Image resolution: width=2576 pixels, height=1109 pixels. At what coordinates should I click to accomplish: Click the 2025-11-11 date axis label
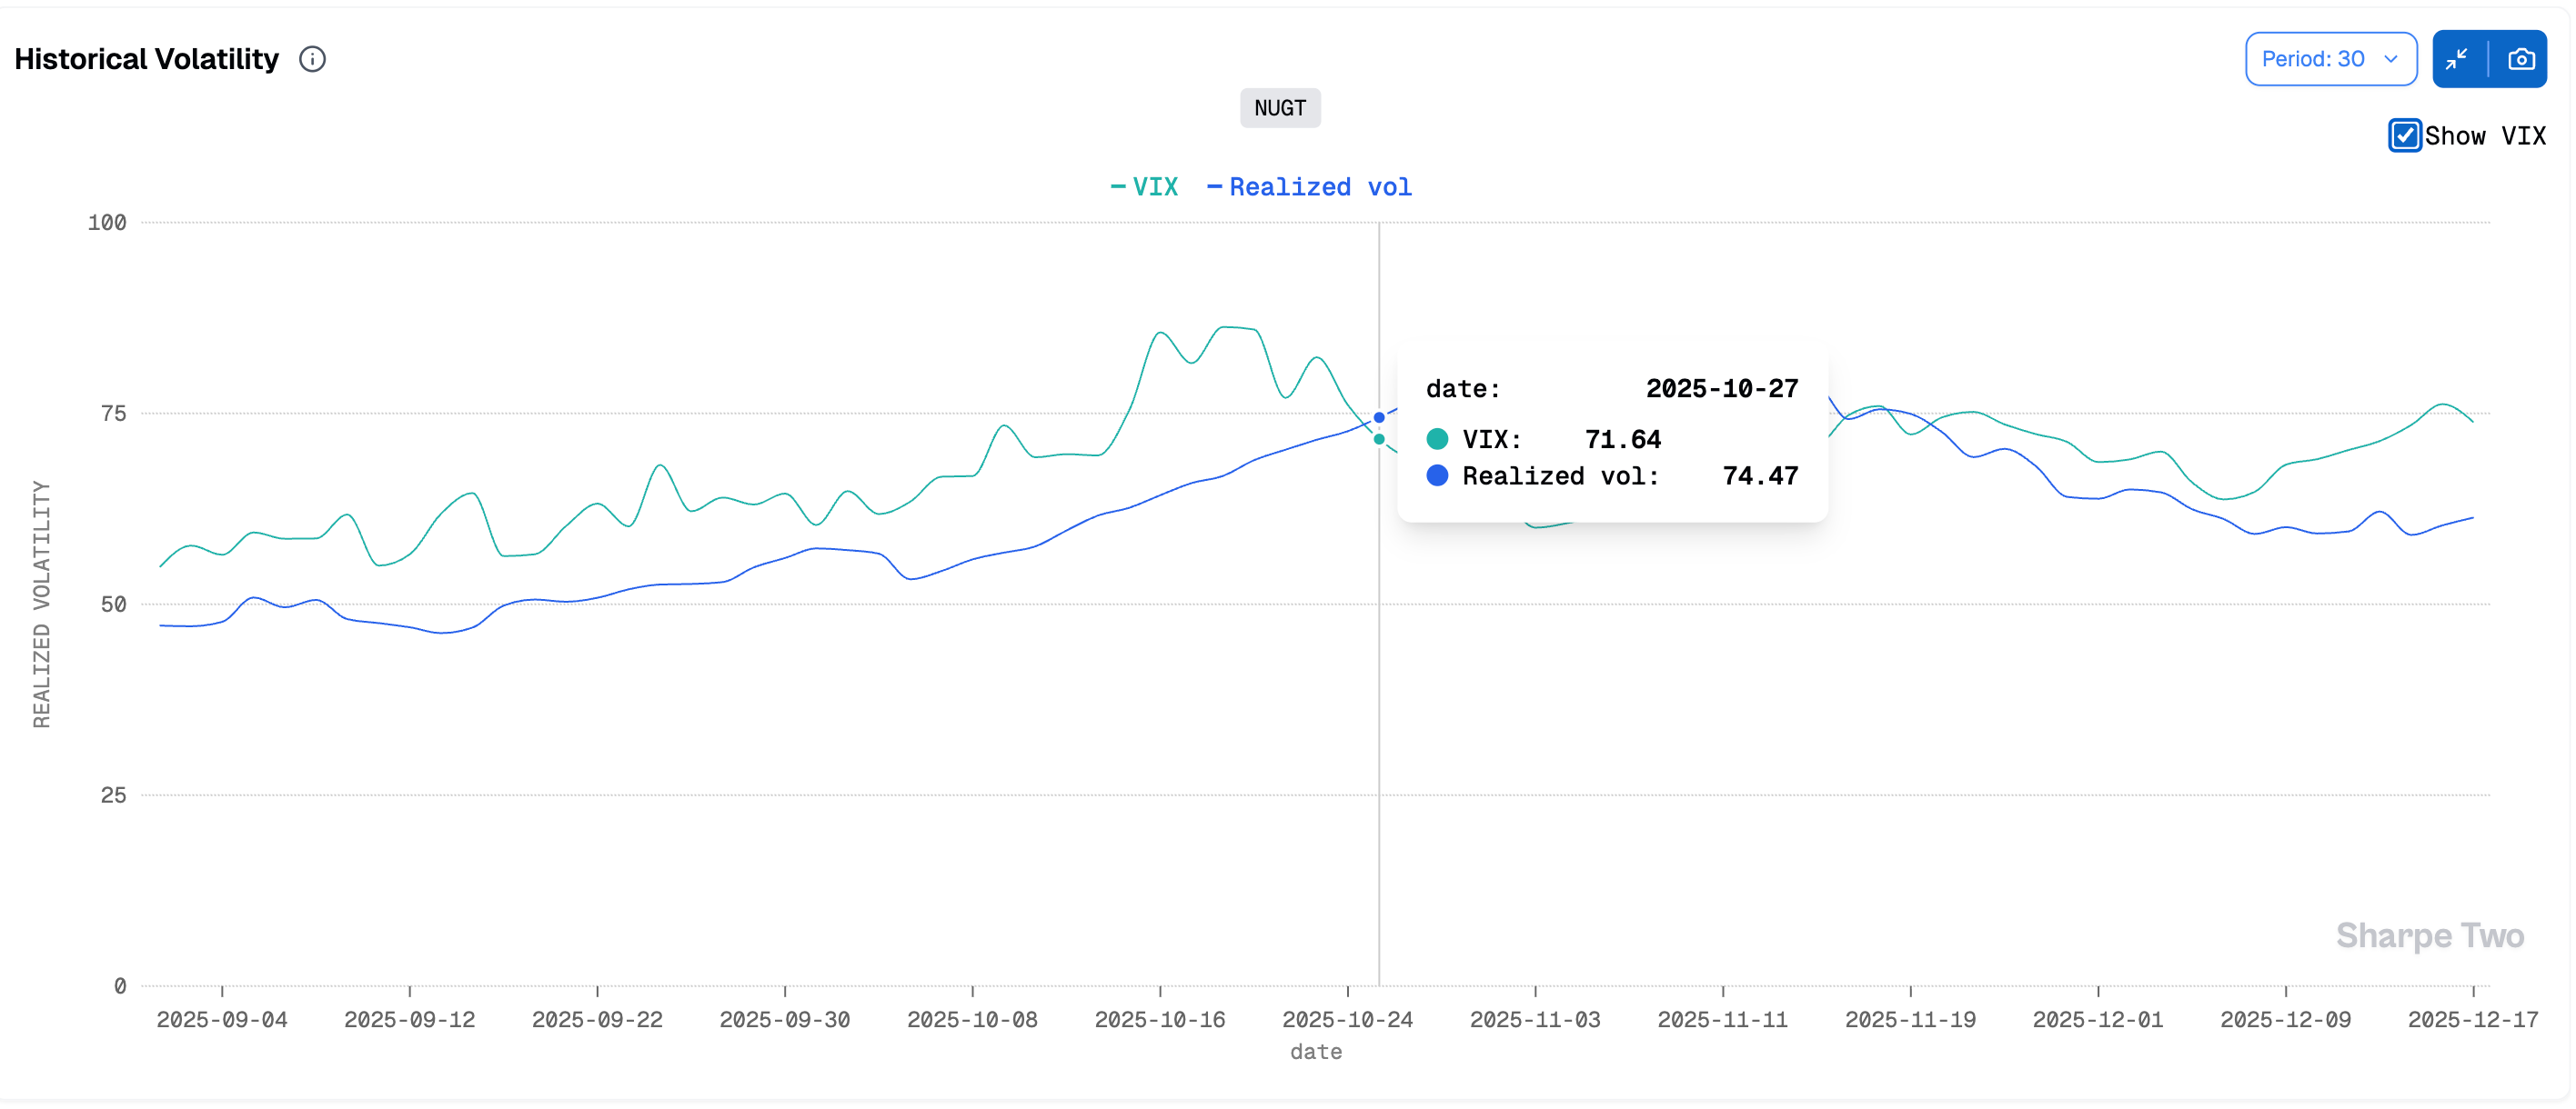pyautogui.click(x=1722, y=1019)
